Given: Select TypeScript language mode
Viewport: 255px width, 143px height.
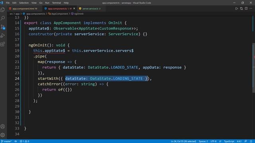Looking at the screenshot, I should click(229, 141).
